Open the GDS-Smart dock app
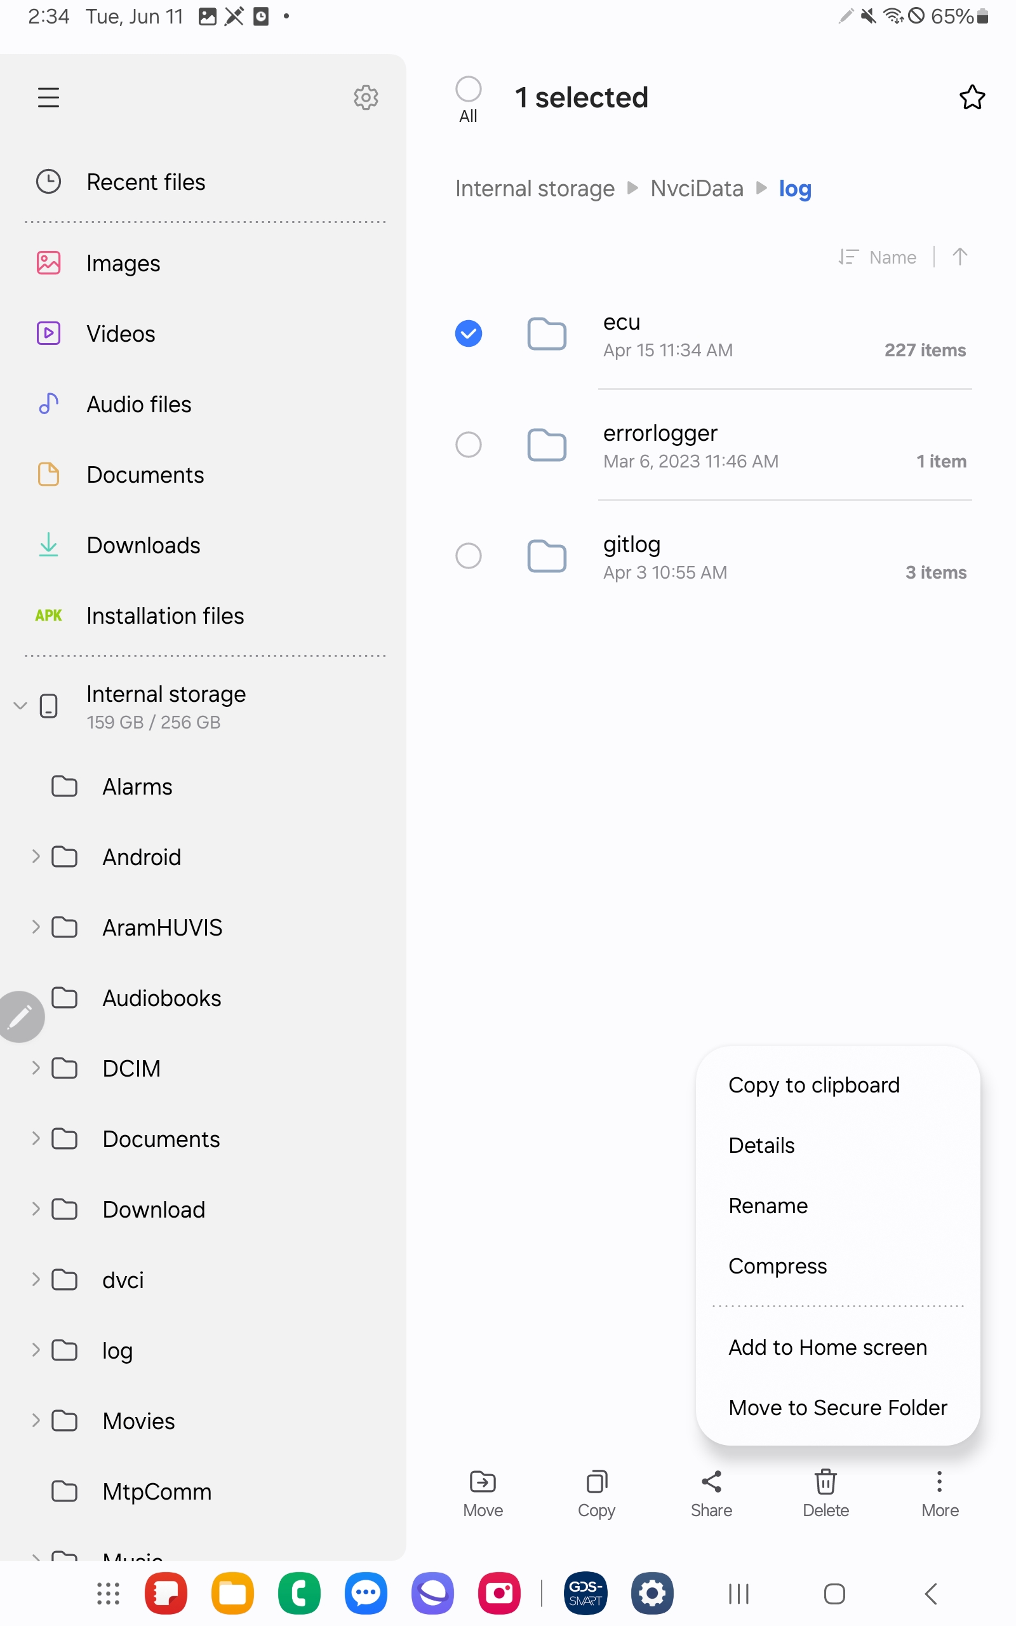The image size is (1016, 1626). (x=585, y=1593)
